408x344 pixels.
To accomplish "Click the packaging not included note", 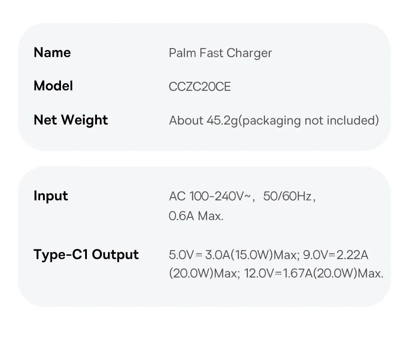I will pyautogui.click(x=308, y=121).
